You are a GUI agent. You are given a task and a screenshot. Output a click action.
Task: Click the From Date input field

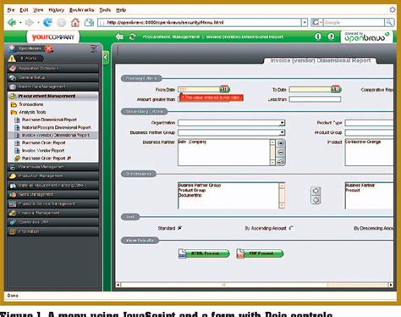[x=199, y=89]
